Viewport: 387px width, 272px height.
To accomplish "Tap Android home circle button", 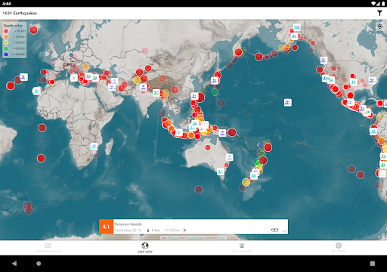I will [x=39, y=264].
